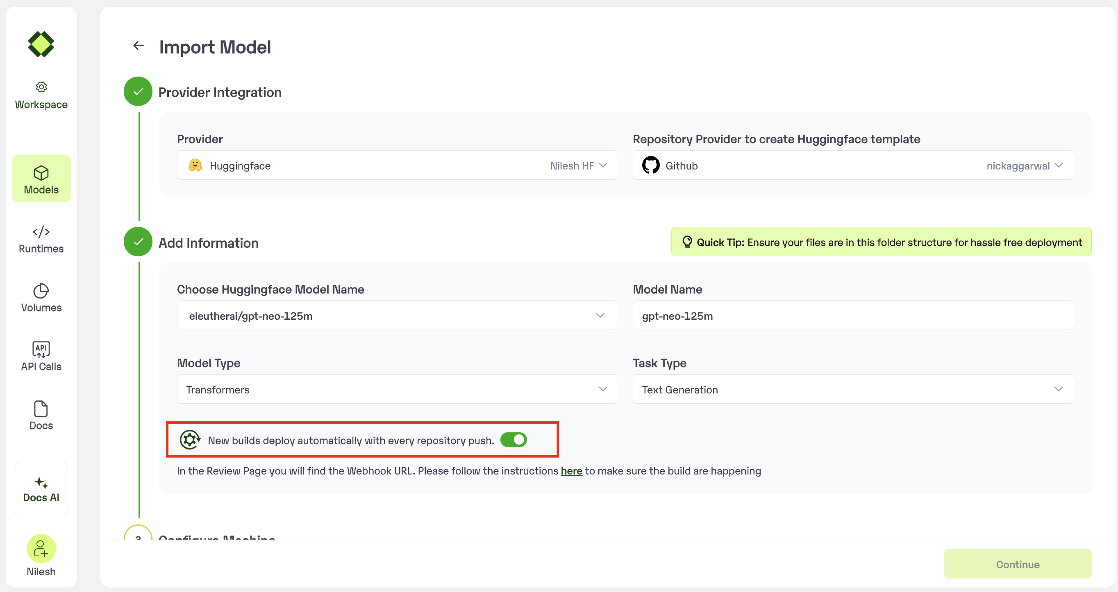Open the Runtimes code icon
Viewport: 1118px width, 592px height.
pos(41,232)
